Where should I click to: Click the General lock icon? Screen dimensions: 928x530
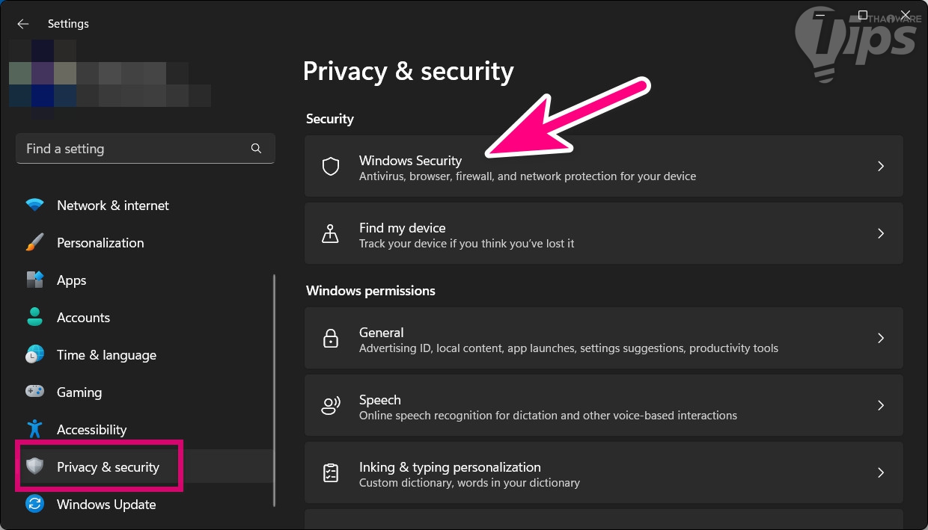pos(331,338)
